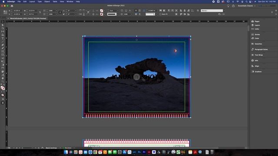The height and width of the screenshot is (156, 278).
Task: Open the Table menu
Action: click(55, 2)
